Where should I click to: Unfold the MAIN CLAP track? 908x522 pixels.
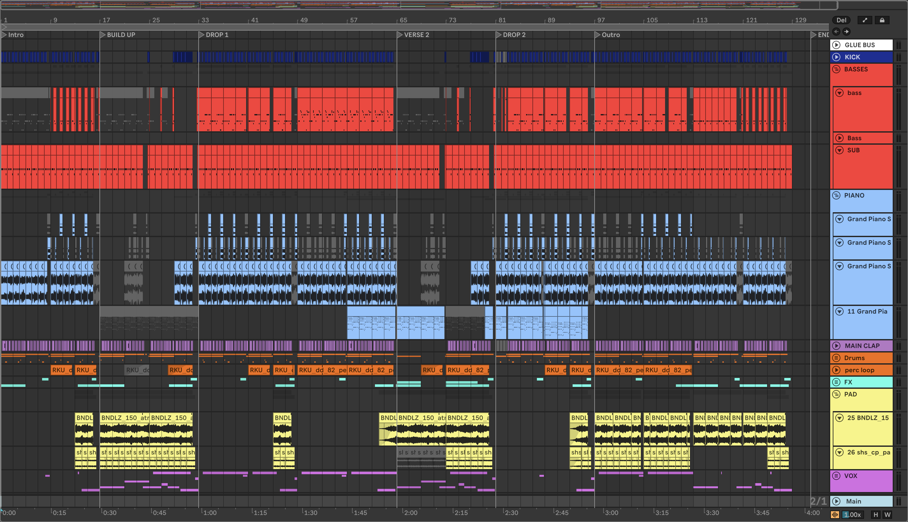pos(836,345)
